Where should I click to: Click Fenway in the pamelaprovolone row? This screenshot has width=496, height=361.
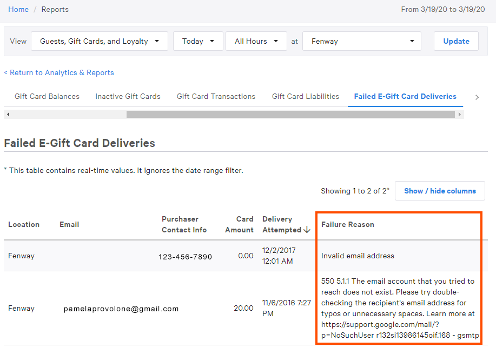[x=21, y=308]
